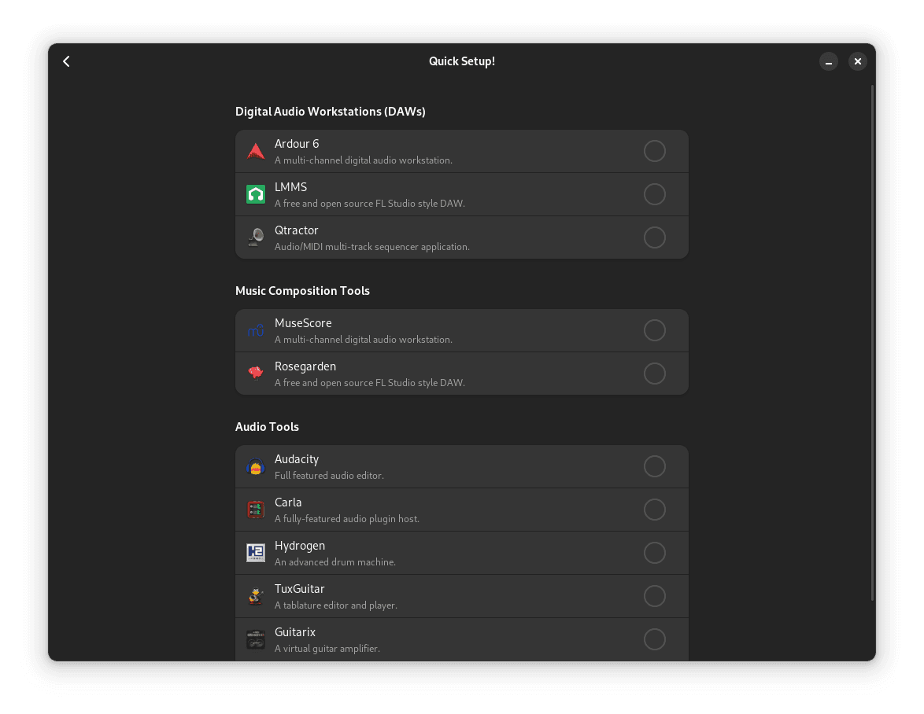Click 'A fully-featured audio plugin host.' description
Screen dimensions: 924x714
[347, 519]
